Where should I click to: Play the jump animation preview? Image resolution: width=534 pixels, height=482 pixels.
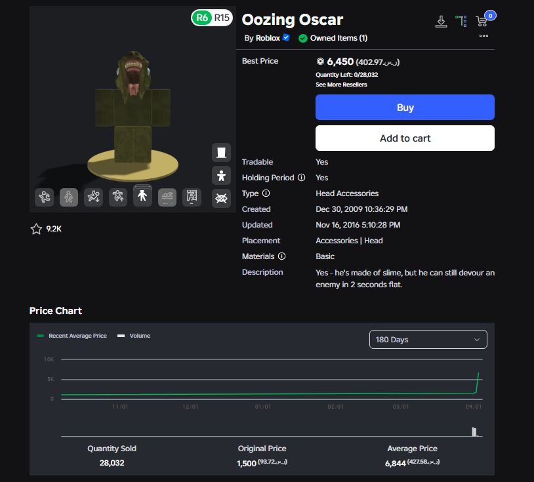[118, 197]
